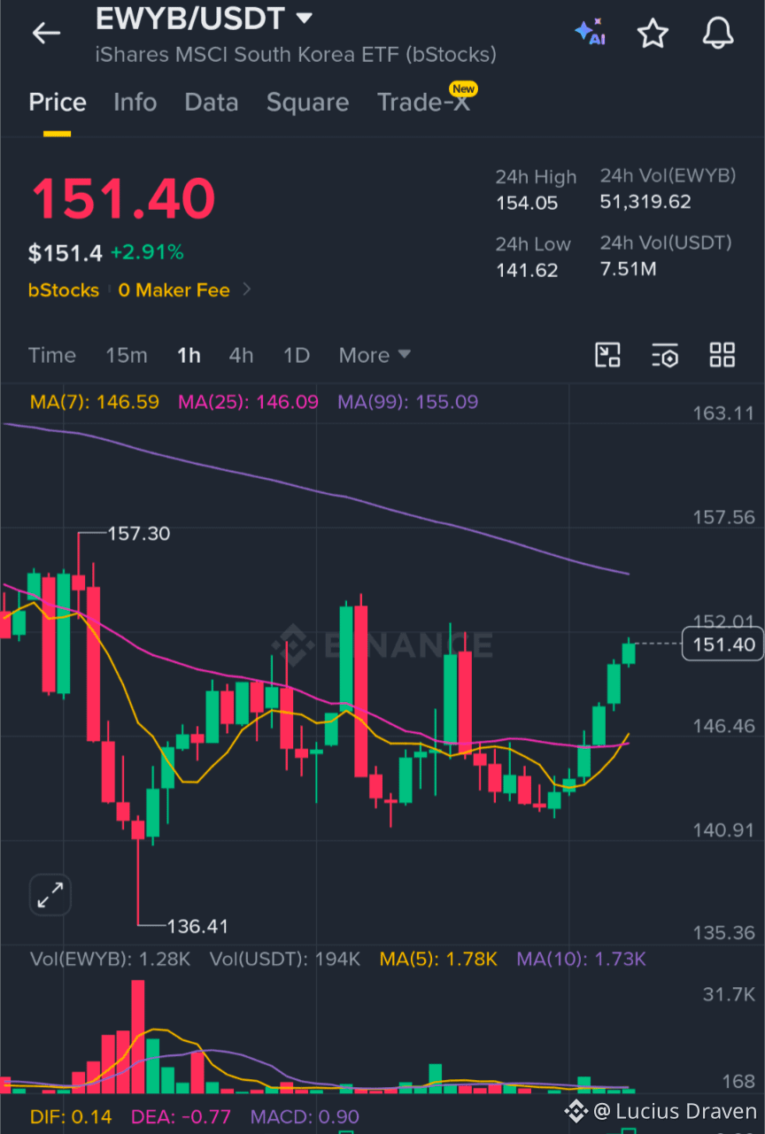This screenshot has height=1134, width=765.
Task: Tap the 0 Maker Fee link
Action: coord(174,290)
